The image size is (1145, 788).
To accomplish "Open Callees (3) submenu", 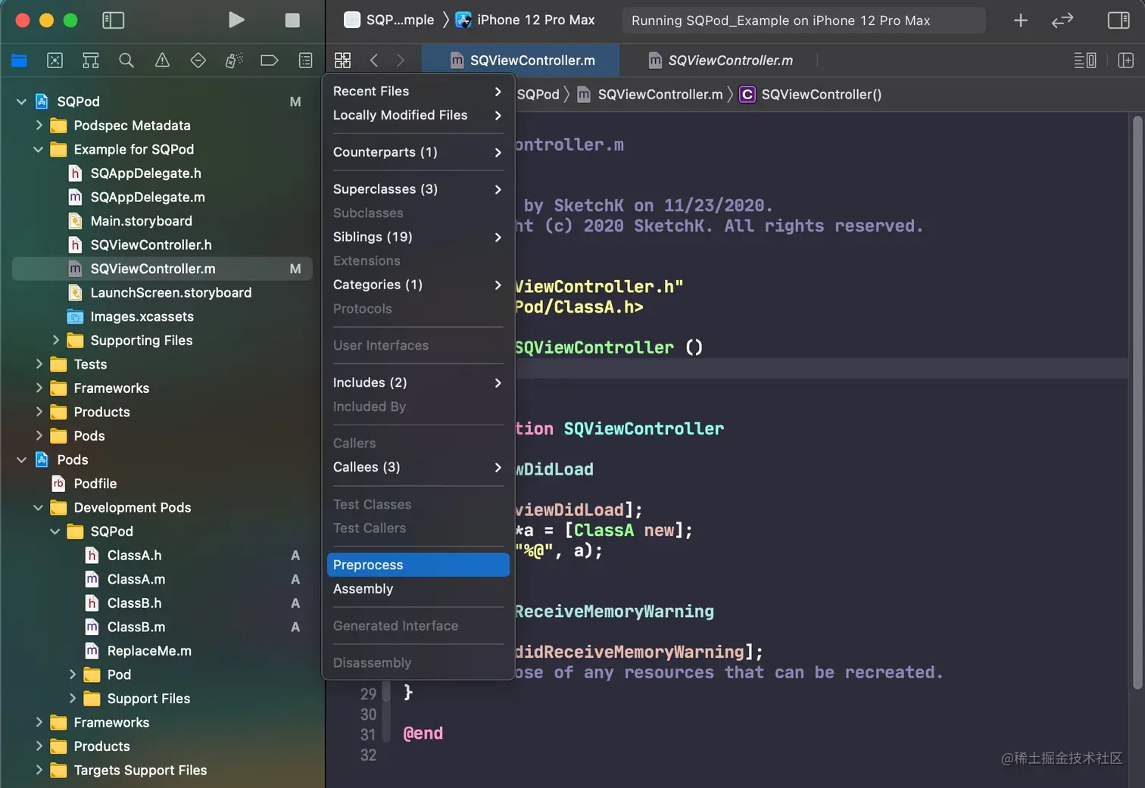I will point(418,467).
